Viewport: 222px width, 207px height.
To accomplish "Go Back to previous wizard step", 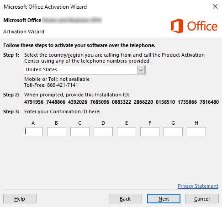I will click(x=125, y=199).
